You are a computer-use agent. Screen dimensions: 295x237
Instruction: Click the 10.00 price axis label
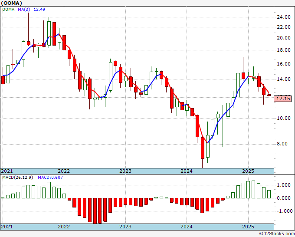coord(284,118)
